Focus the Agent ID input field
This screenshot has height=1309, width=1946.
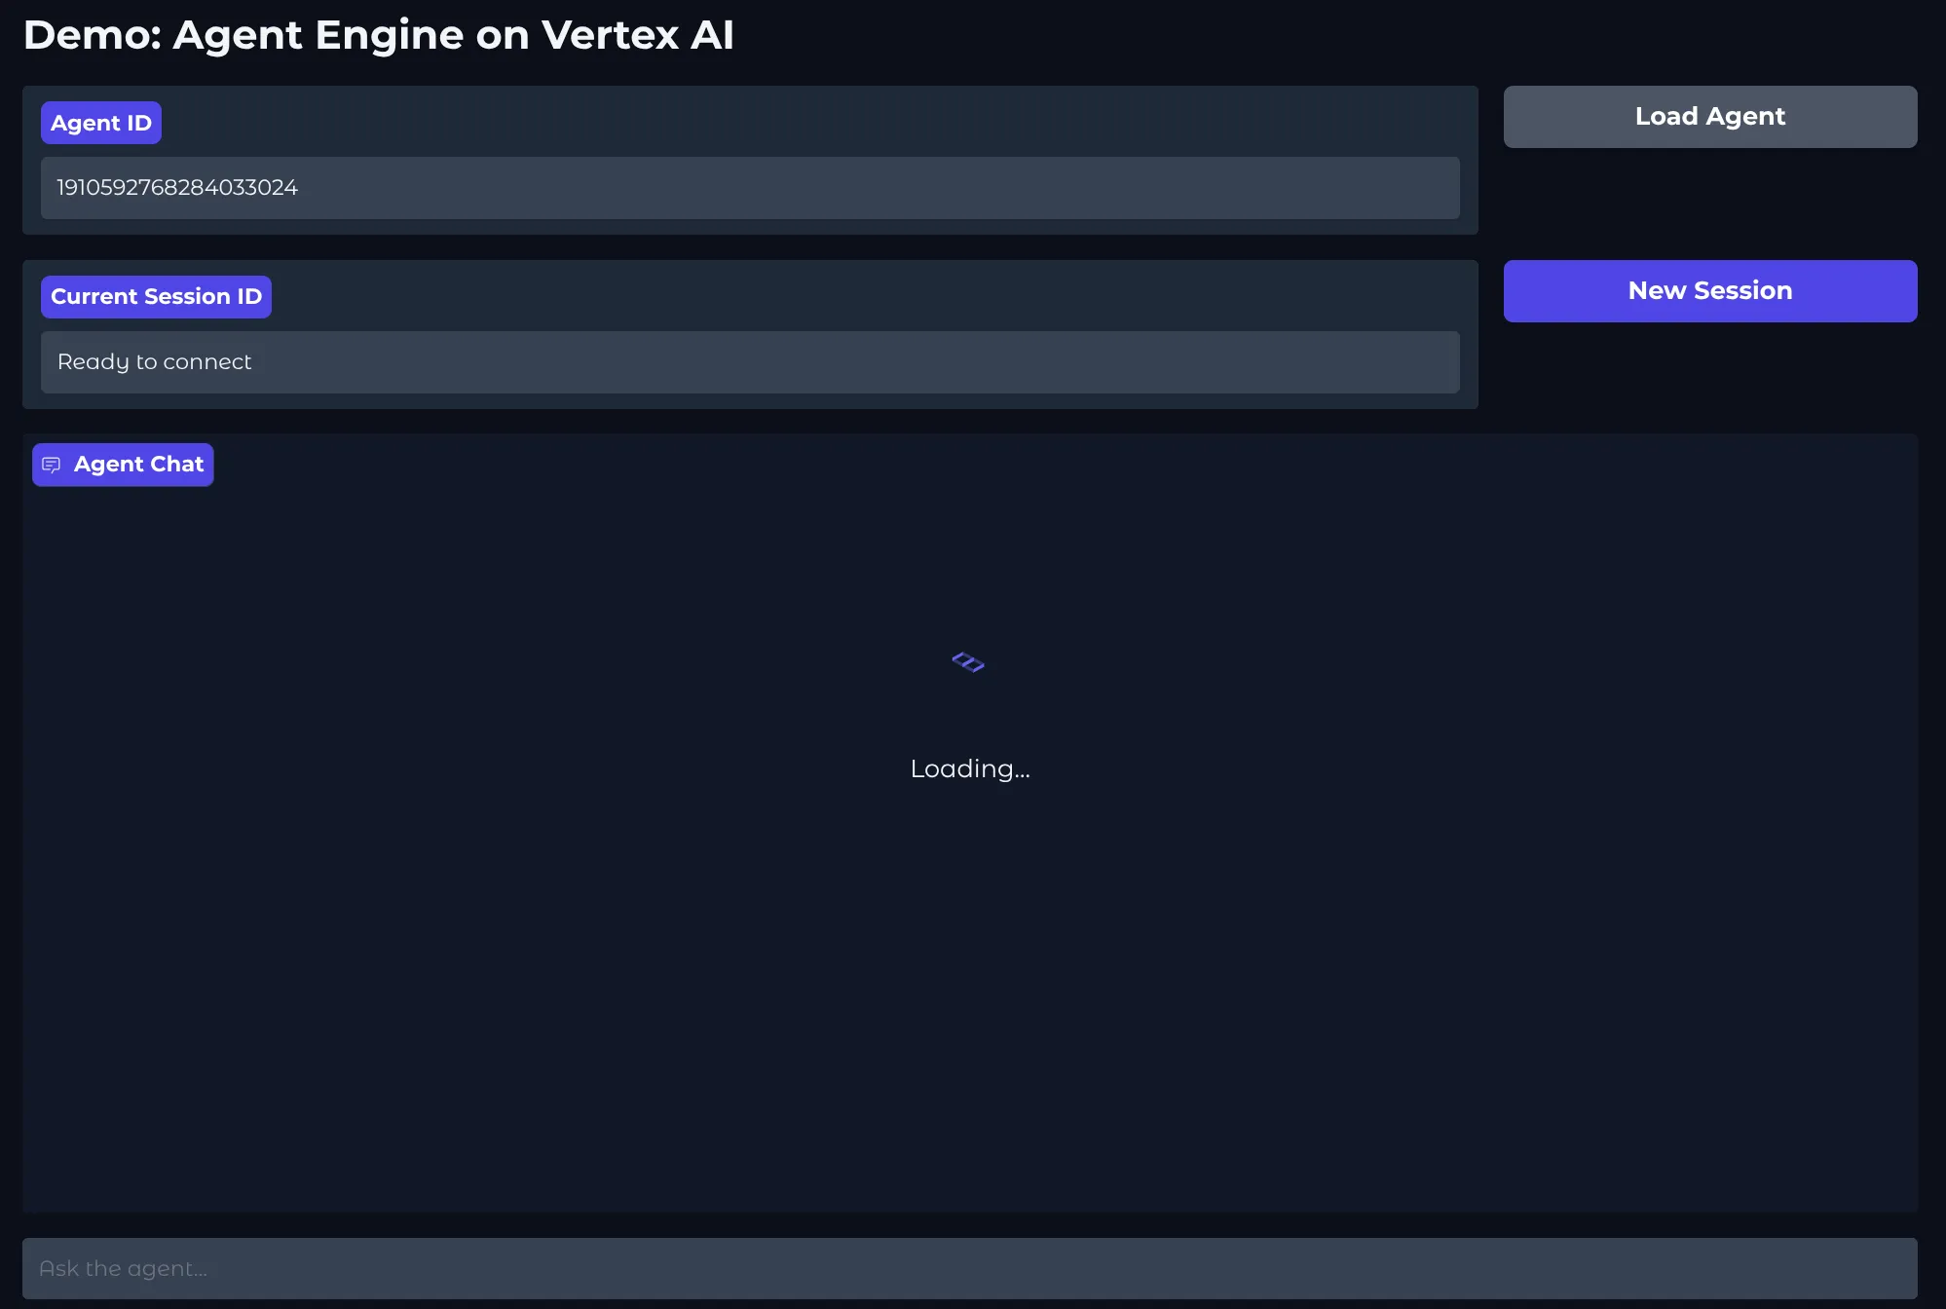click(750, 188)
